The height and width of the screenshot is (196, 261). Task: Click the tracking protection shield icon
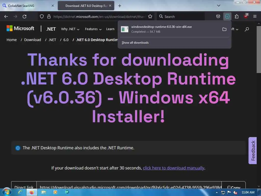pos(42,16)
